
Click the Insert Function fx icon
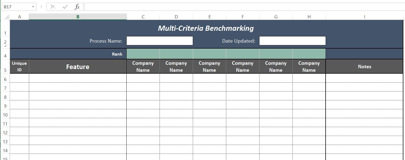77,7
